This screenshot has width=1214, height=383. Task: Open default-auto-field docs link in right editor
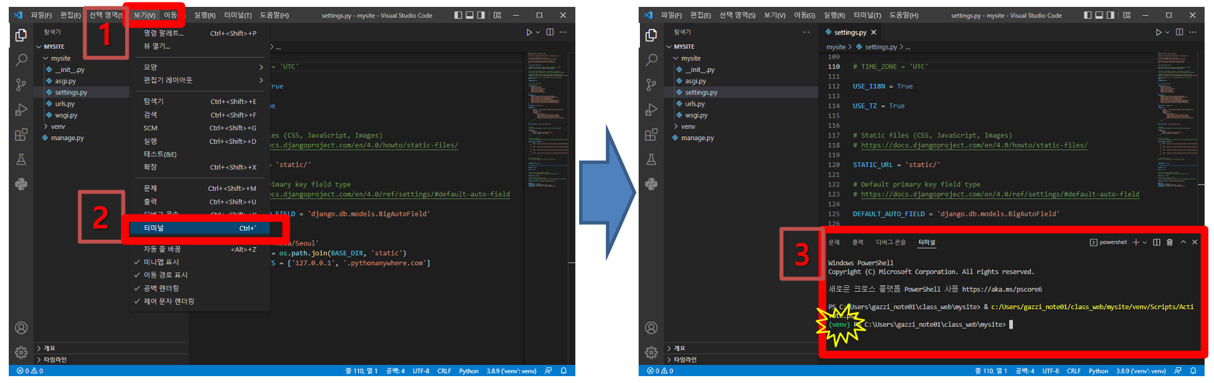1000,195
